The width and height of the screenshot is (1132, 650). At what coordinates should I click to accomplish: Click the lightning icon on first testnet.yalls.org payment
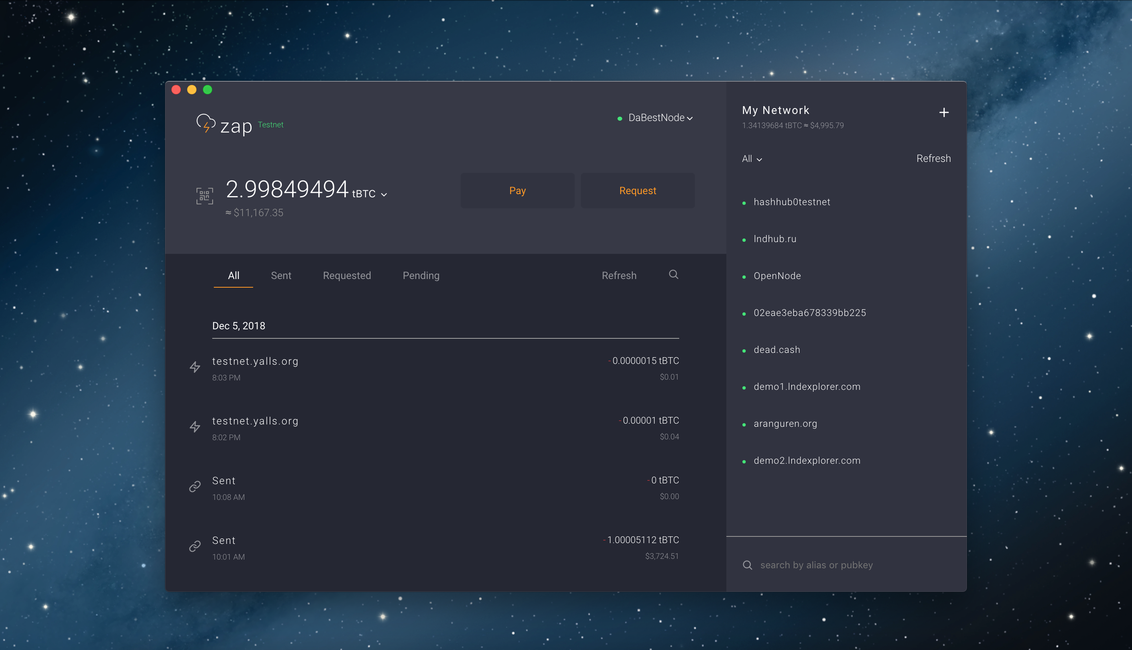195,367
